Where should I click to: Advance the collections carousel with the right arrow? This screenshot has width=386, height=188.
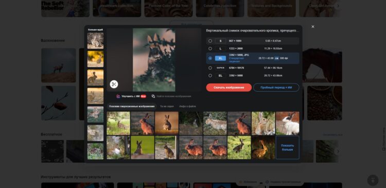(x=338, y=6)
